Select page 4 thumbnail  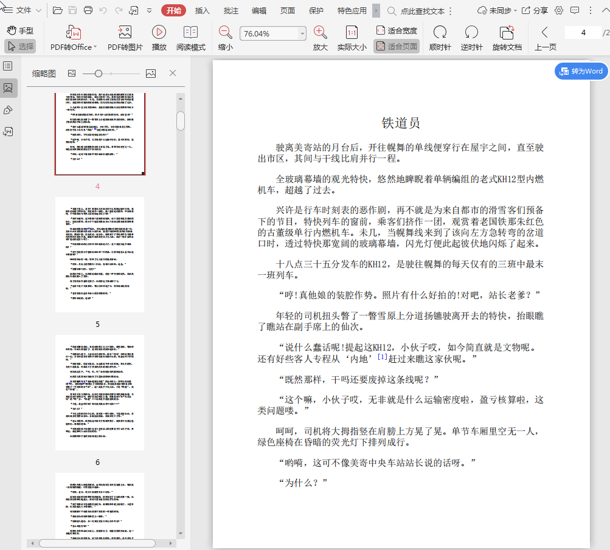coord(100,134)
